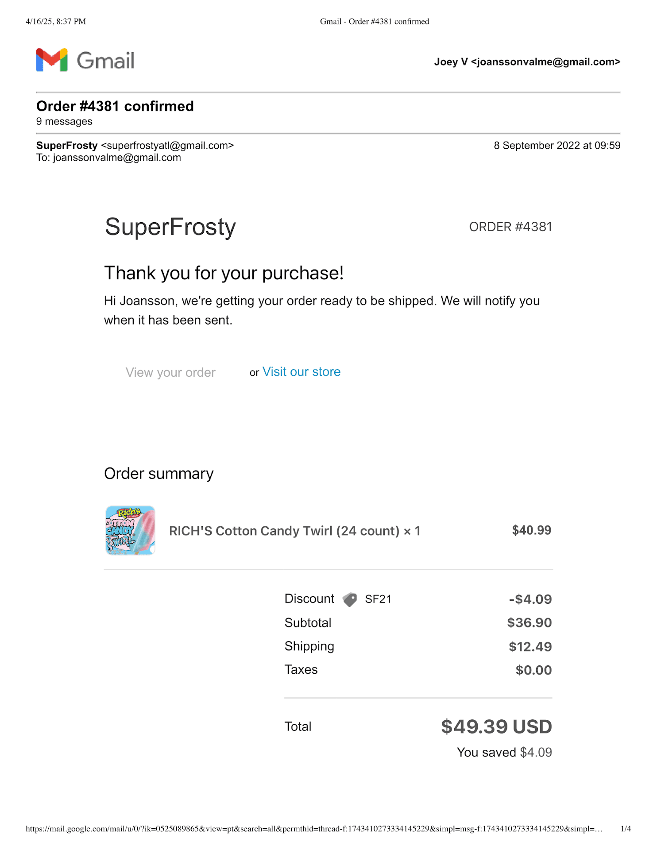Click the SF21 discount code

[x=378, y=599]
